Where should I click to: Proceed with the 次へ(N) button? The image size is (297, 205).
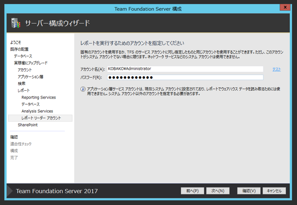pos(218,191)
